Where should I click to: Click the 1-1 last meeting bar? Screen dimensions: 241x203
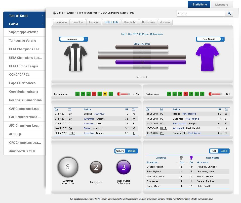pos(142,47)
